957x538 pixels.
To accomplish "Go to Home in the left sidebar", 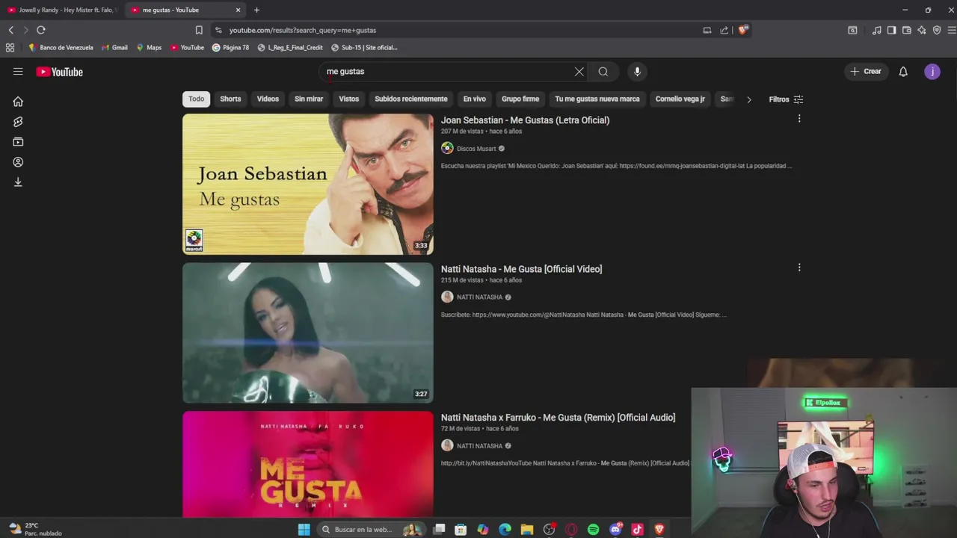I will tap(18, 102).
